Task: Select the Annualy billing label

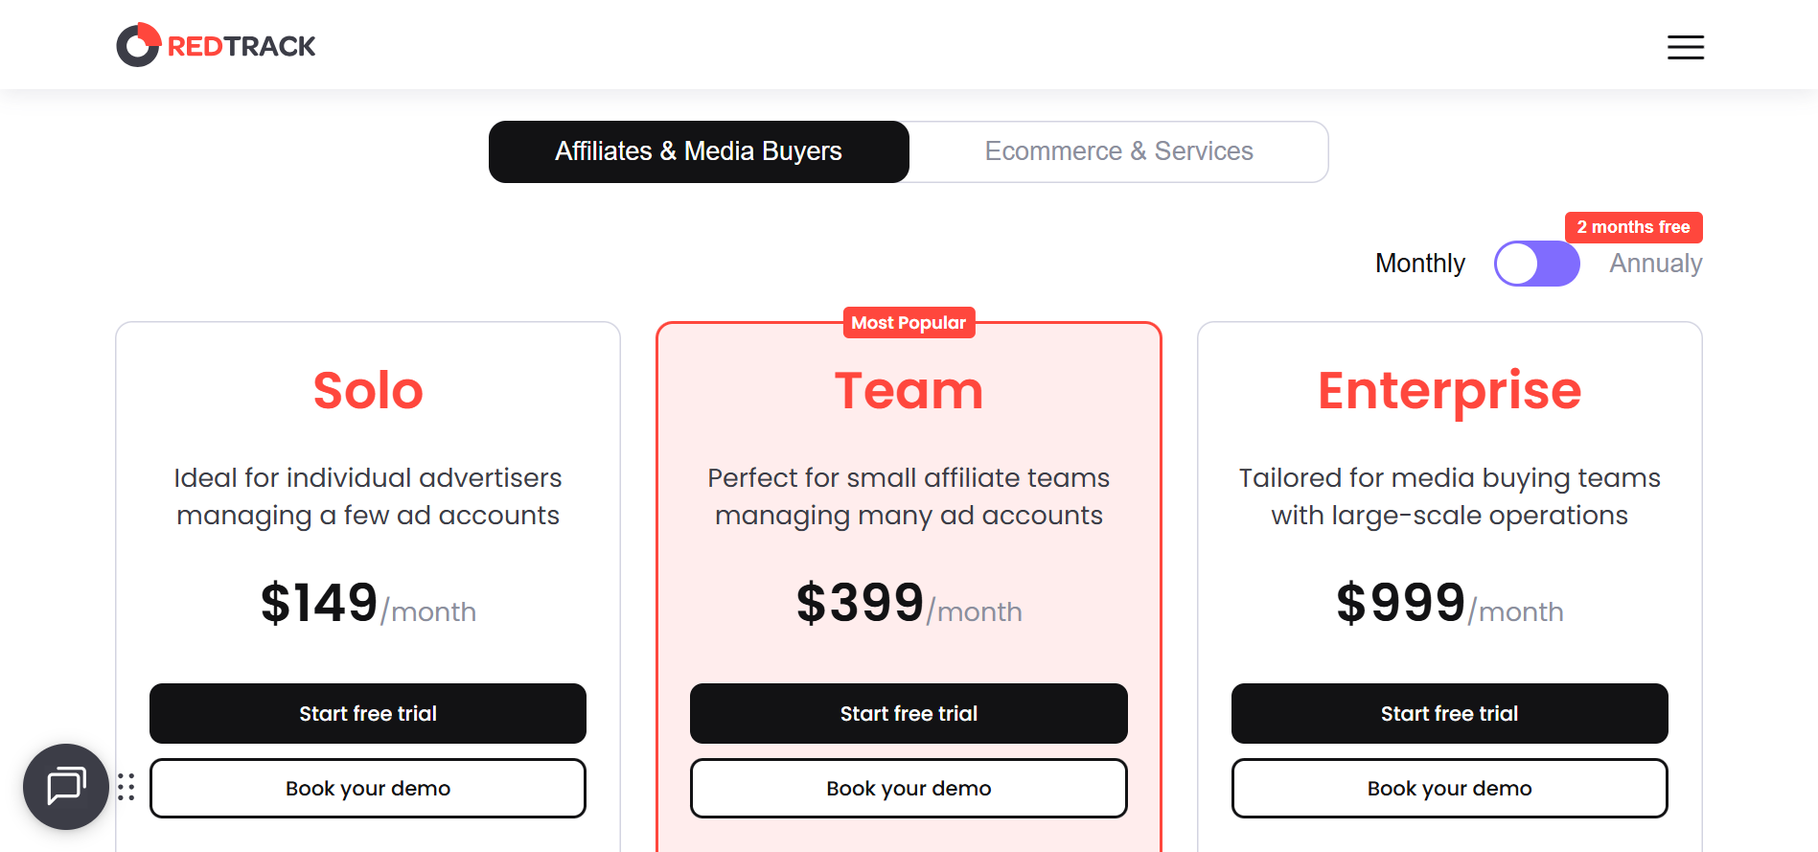Action: 1655,264
